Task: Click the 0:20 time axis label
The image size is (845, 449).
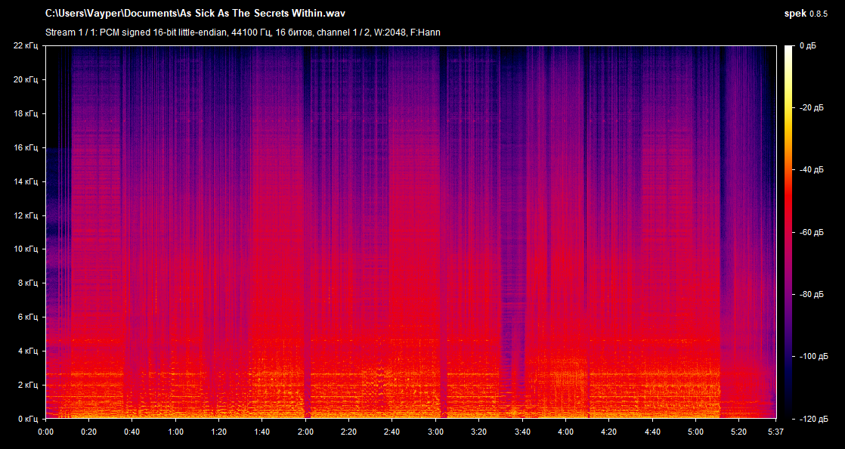Action: pyautogui.click(x=89, y=432)
